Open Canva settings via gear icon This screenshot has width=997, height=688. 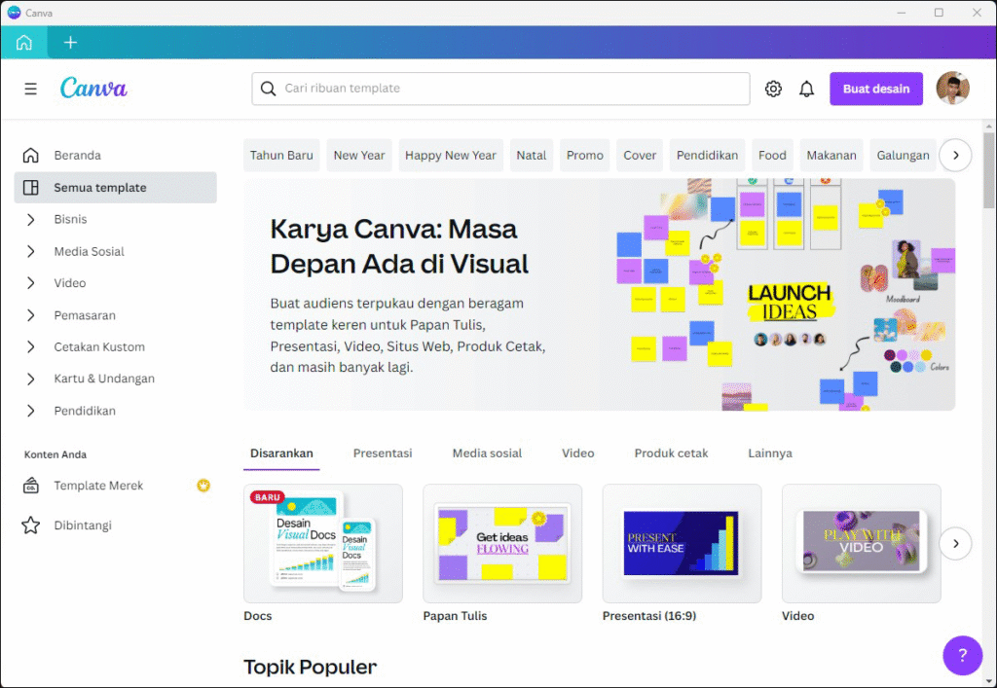click(x=773, y=88)
